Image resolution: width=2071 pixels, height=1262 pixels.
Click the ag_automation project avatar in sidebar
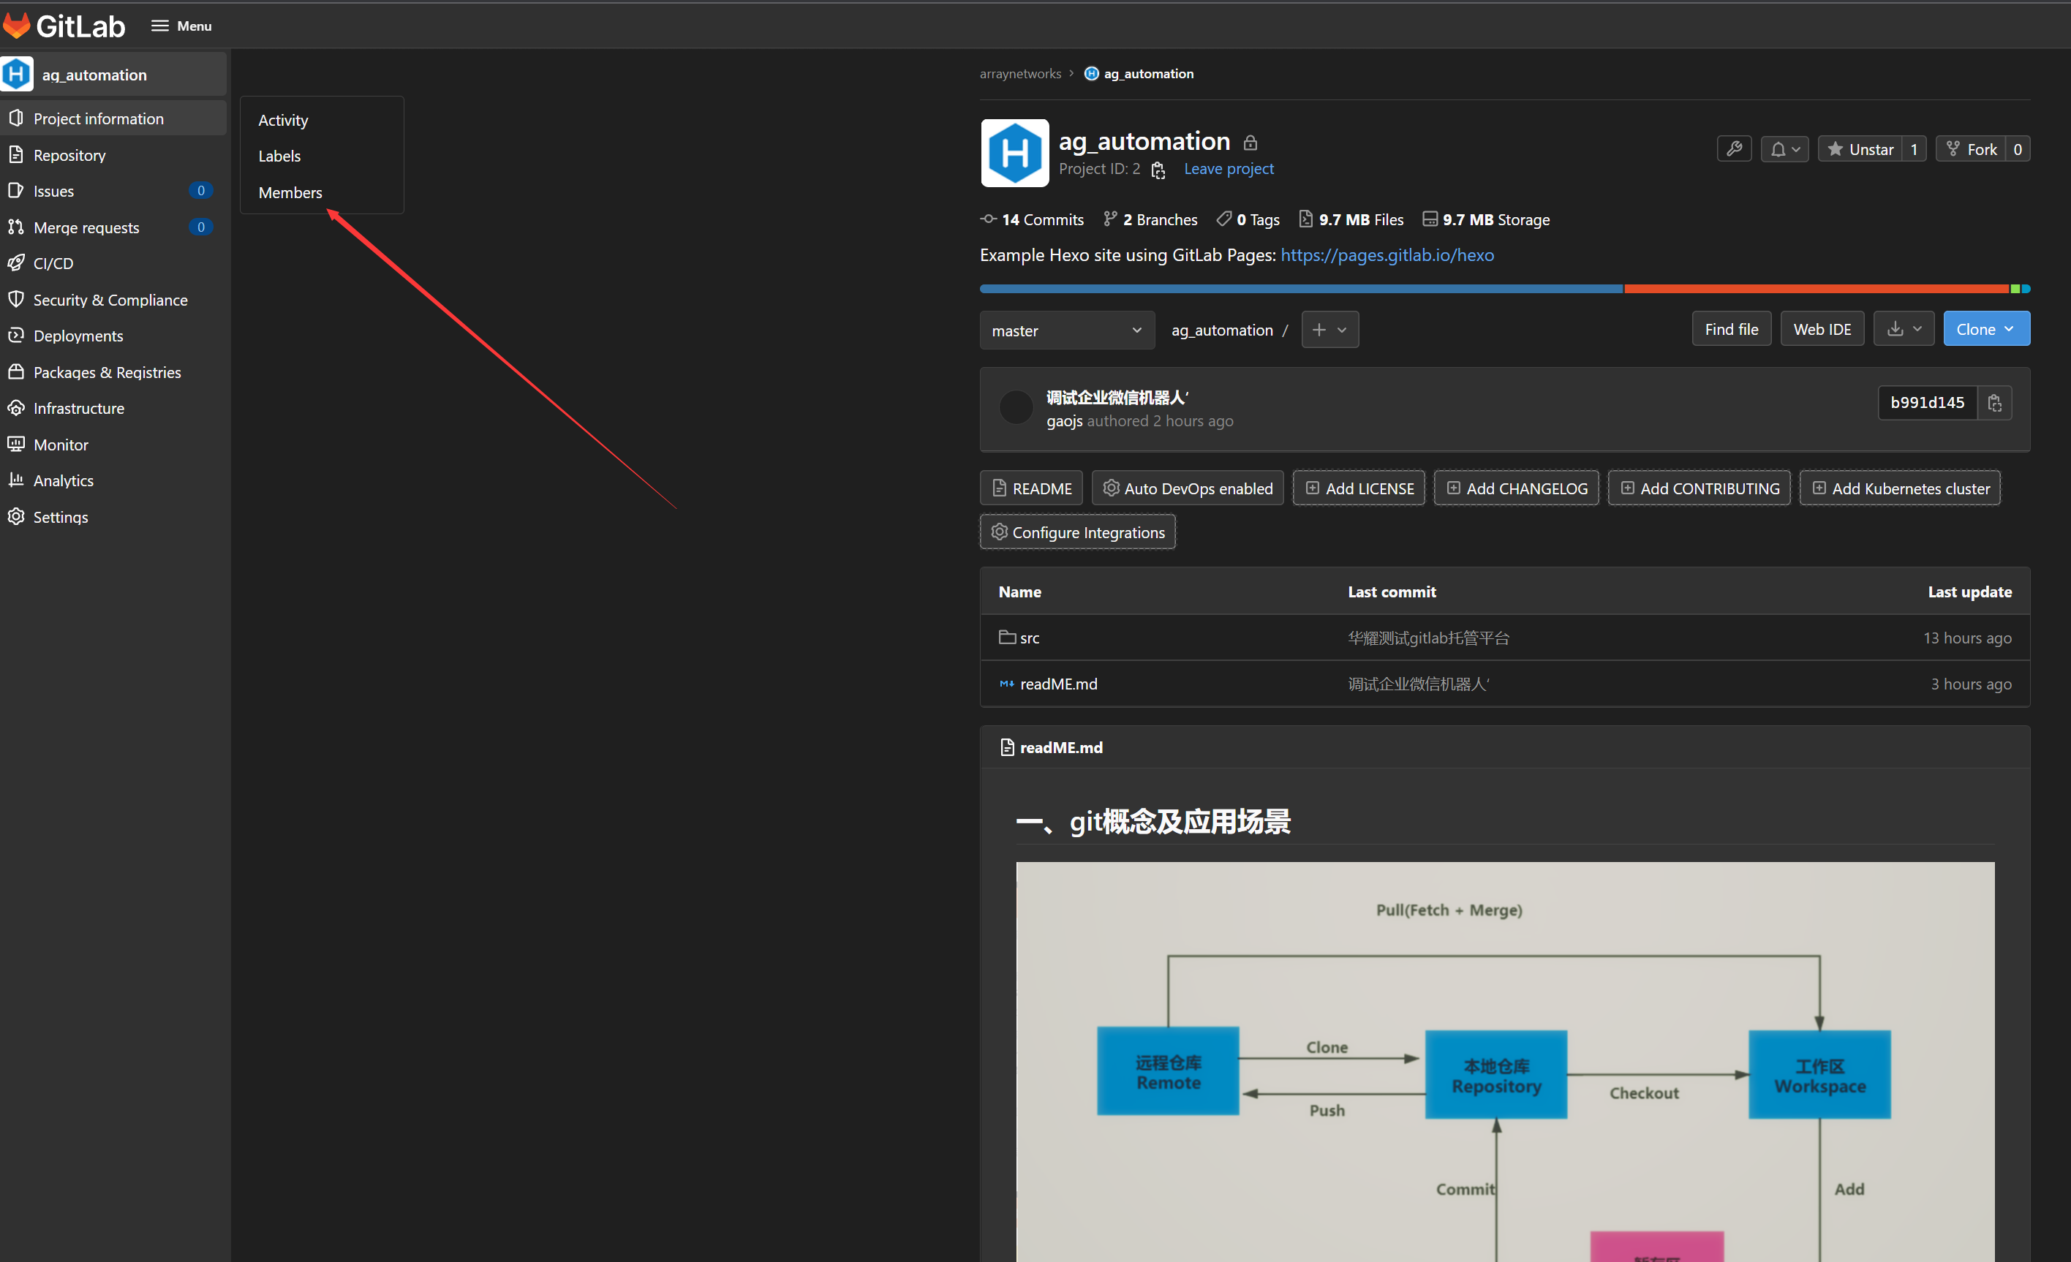(x=17, y=74)
